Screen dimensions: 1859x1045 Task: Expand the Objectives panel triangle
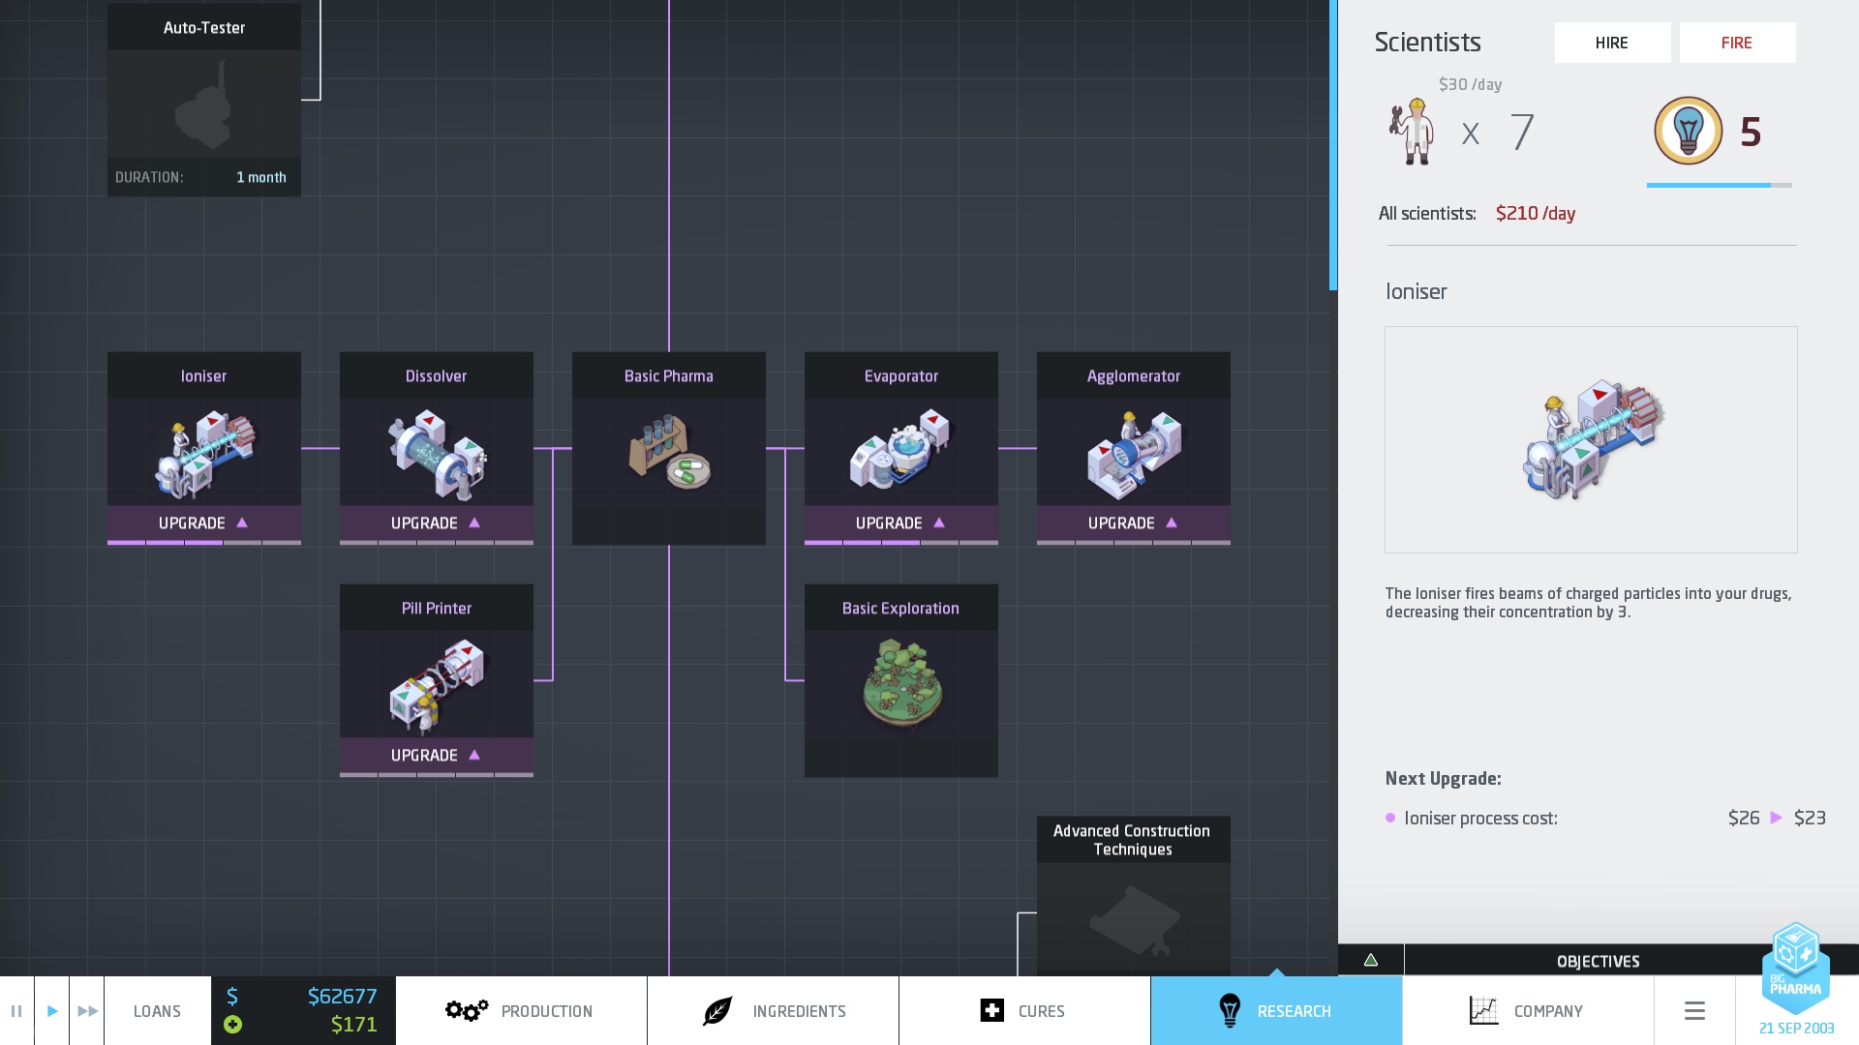pos(1371,960)
